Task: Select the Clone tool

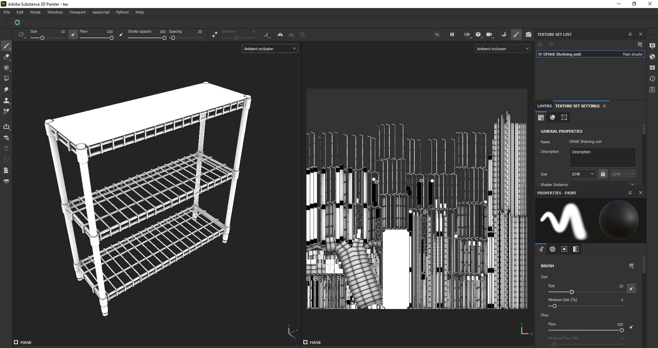Action: click(x=6, y=101)
